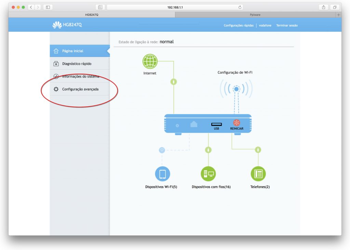Open the Informações do sistema sidebar icon
Image resolution: width=350 pixels, height=250 pixels.
point(56,76)
